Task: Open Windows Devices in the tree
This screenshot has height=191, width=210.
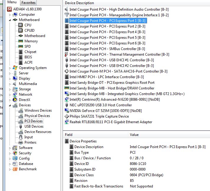Action: point(38,110)
